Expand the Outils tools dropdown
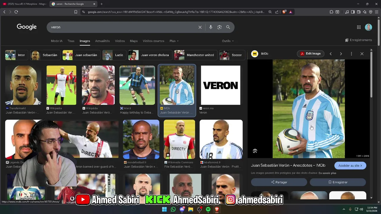This screenshot has width=381, height=214. click(228, 41)
